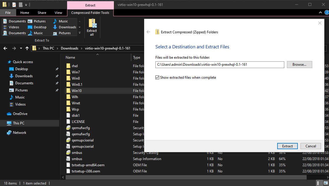Select This PC in navigation pane
The height and width of the screenshot is (186, 329).
click(30, 123)
